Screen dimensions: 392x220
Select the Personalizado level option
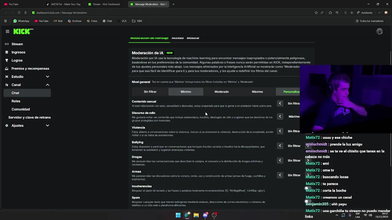(288, 92)
